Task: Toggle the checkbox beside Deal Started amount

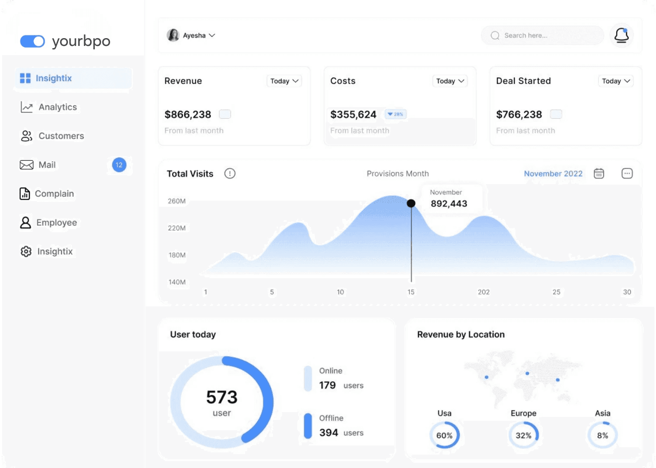Action: point(556,114)
